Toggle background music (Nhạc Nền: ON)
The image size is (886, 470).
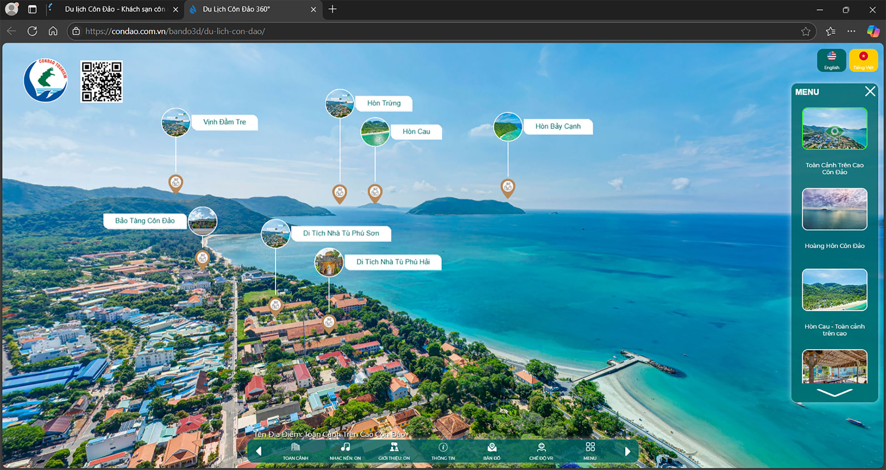pyautogui.click(x=345, y=451)
